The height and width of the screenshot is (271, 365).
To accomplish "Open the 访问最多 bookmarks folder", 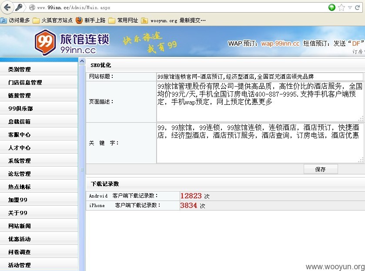I will [x=15, y=20].
